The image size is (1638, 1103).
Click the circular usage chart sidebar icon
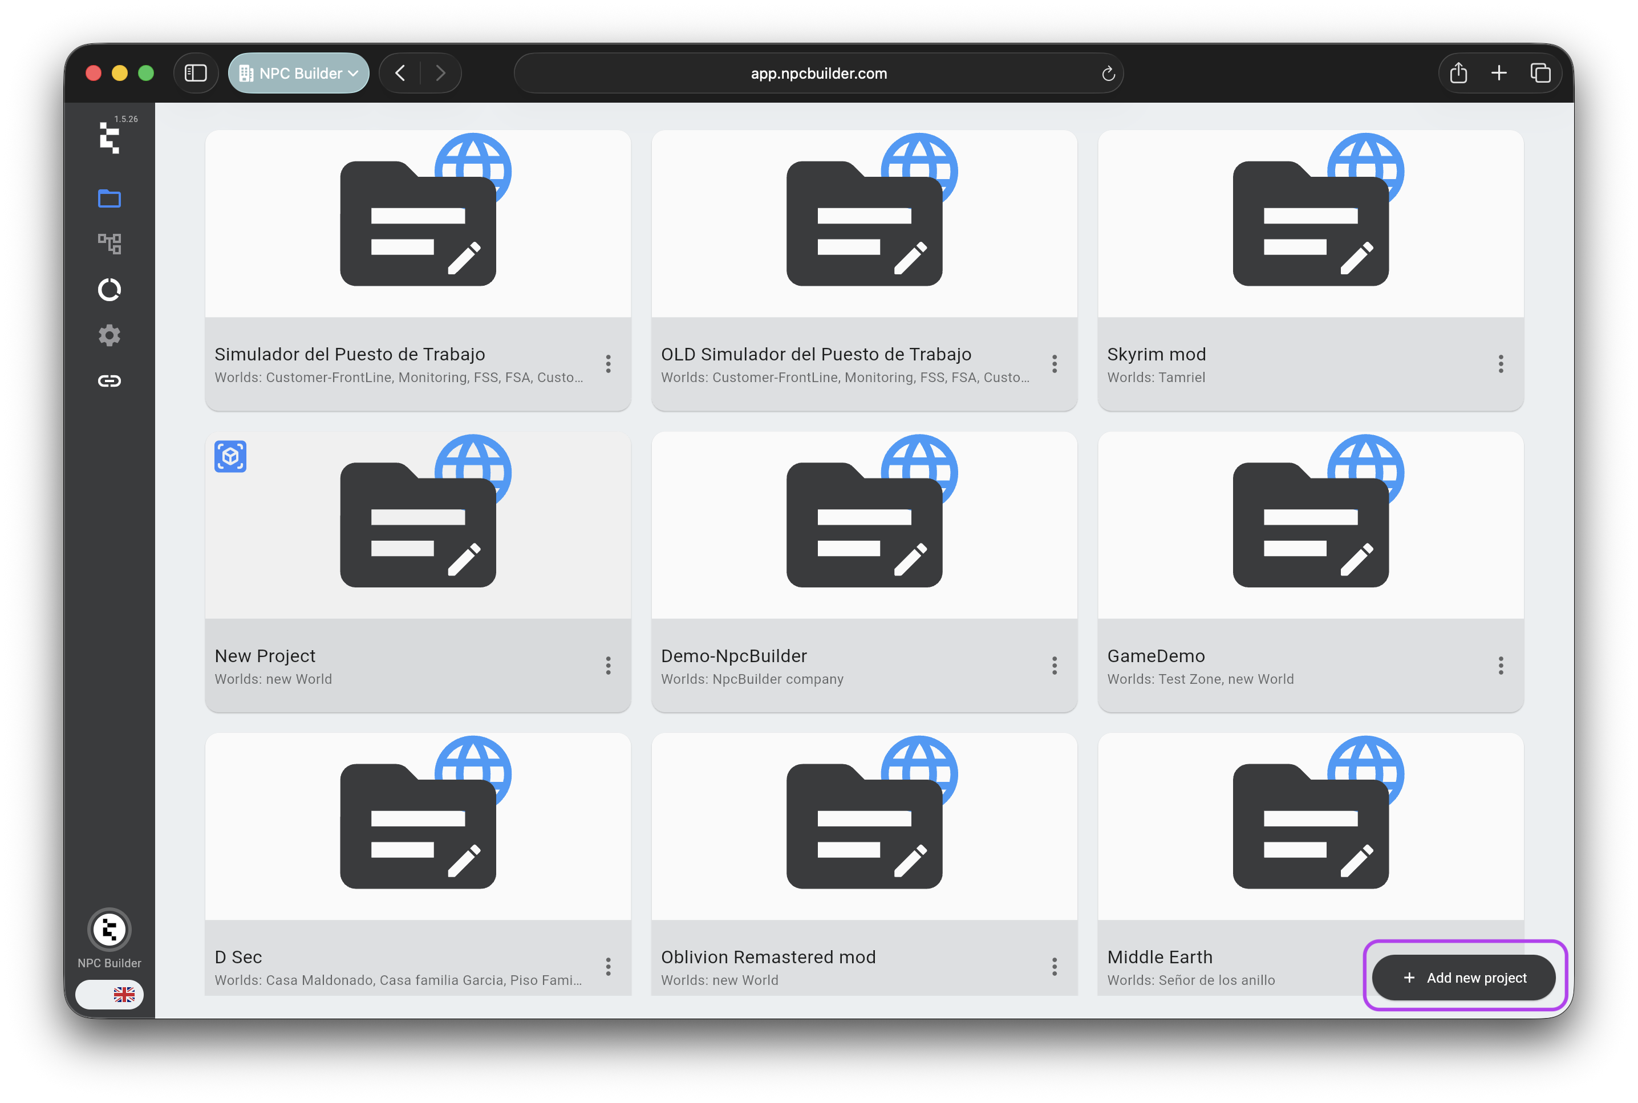click(x=109, y=290)
